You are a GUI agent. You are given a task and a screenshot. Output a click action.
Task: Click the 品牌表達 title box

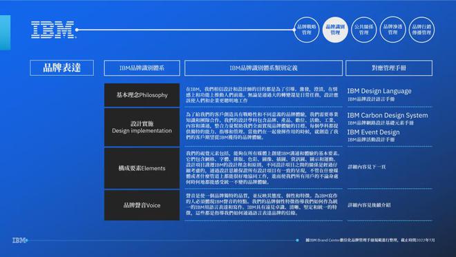[x=62, y=68]
